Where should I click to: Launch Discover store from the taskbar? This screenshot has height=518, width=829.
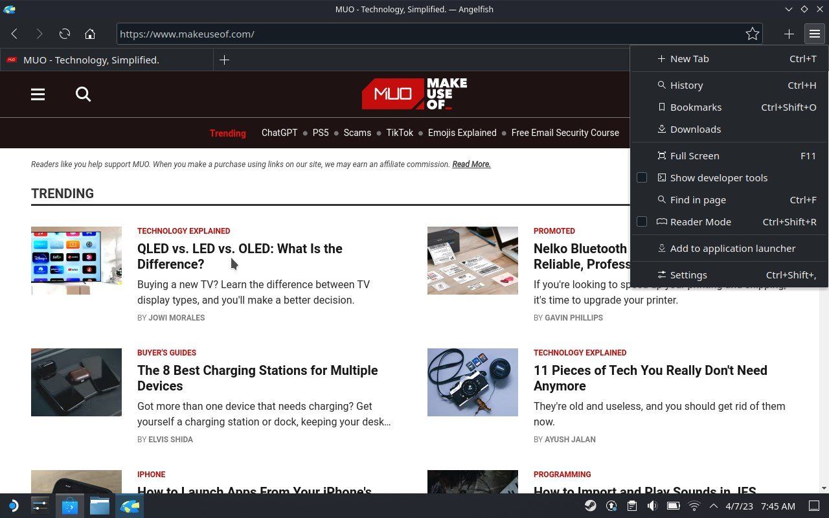[x=69, y=506]
